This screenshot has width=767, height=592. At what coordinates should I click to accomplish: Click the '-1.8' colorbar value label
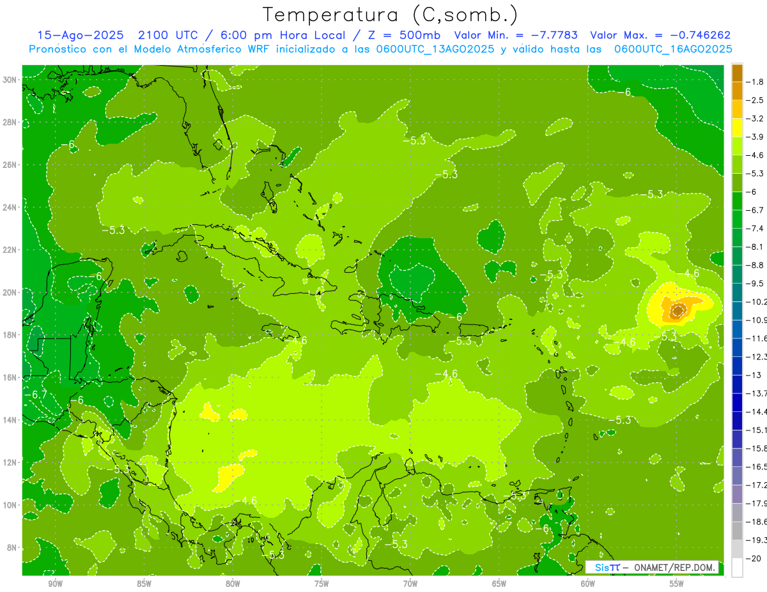pyautogui.click(x=755, y=82)
